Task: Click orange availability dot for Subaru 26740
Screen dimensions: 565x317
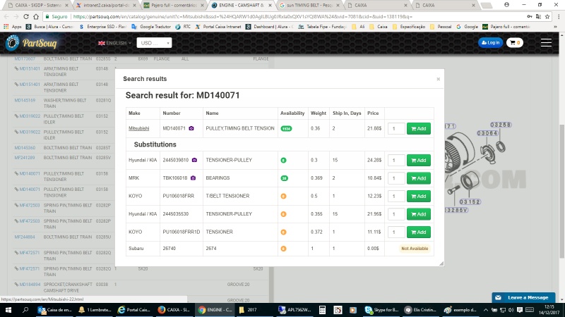Action: pos(284,249)
